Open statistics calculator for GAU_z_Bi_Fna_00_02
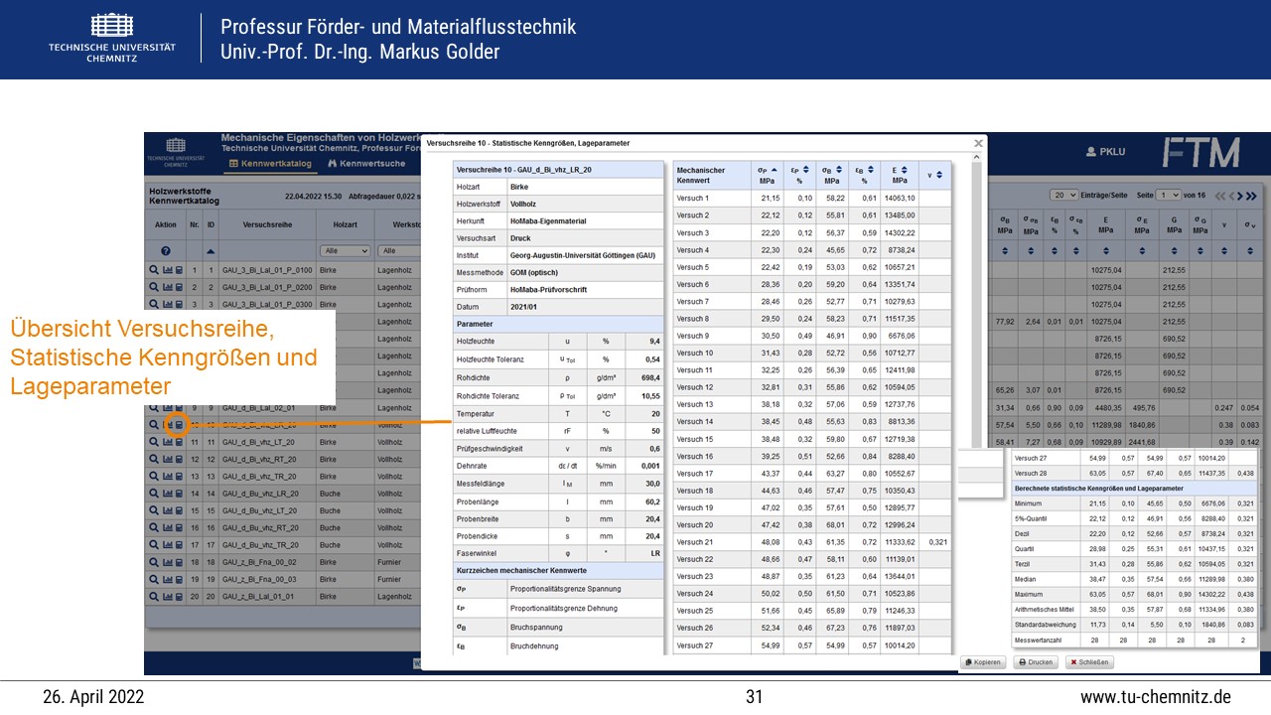This screenshot has width=1271, height=715. [179, 561]
